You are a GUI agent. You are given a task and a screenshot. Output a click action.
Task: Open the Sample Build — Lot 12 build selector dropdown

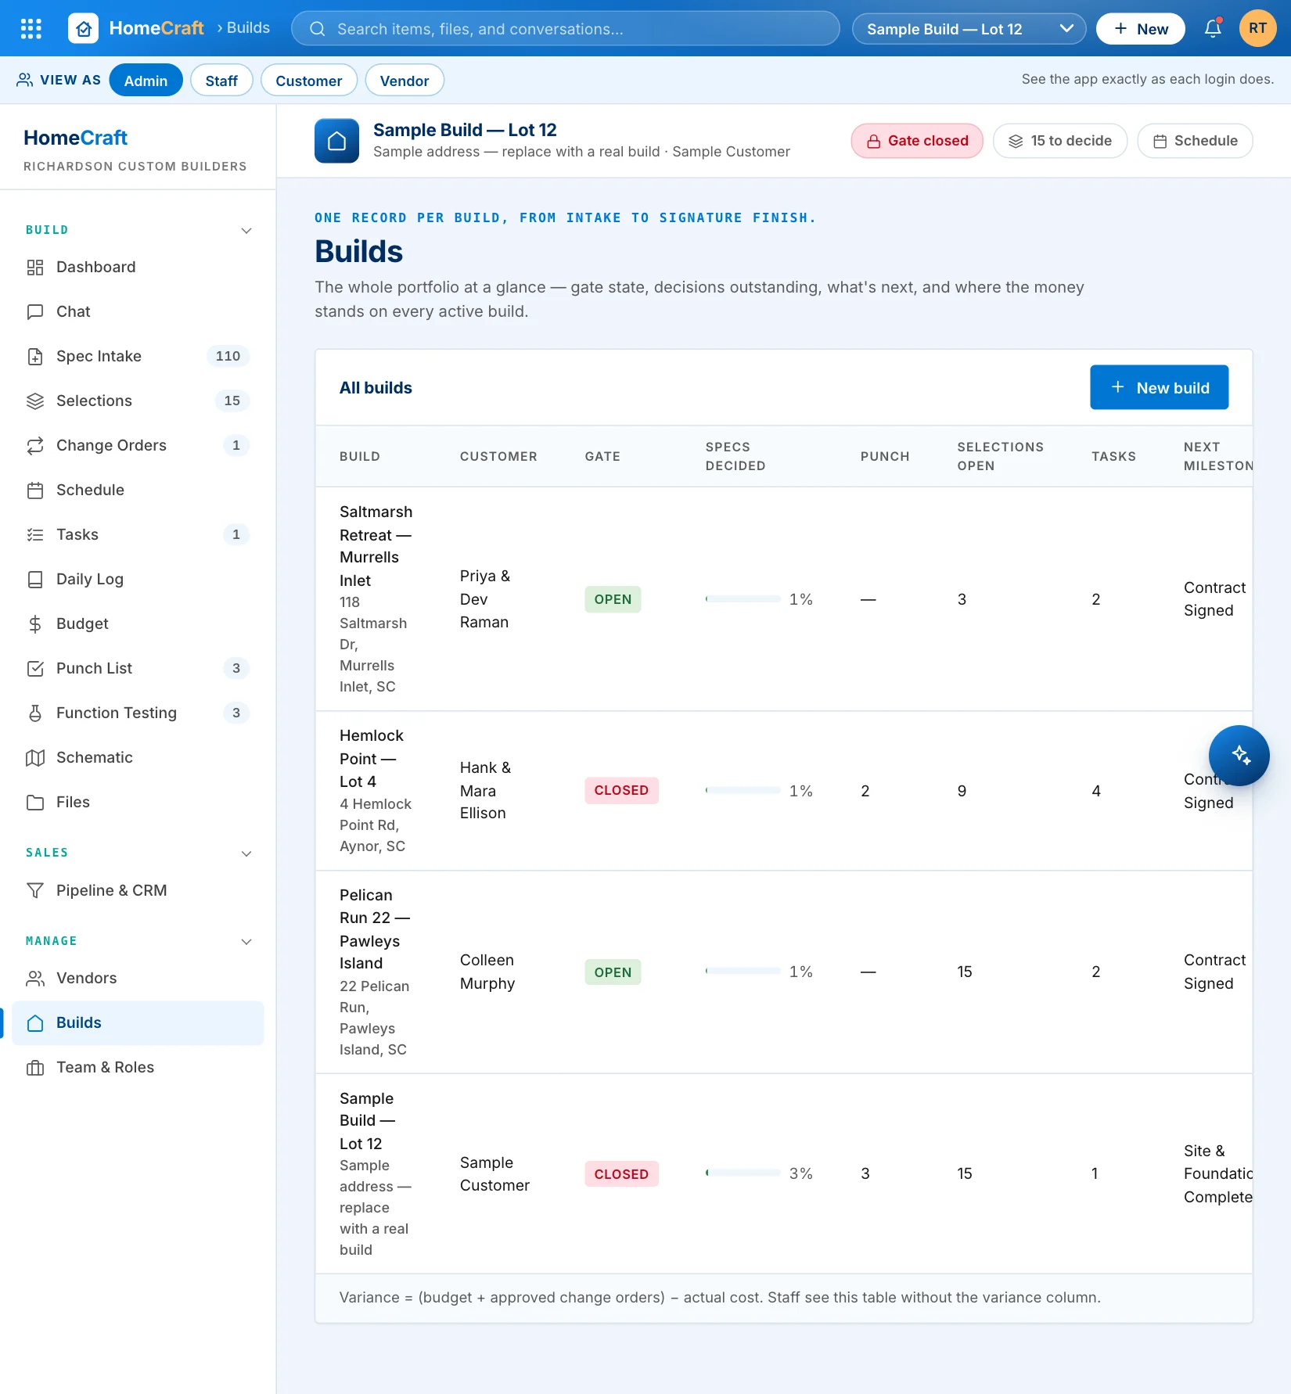[x=969, y=29]
